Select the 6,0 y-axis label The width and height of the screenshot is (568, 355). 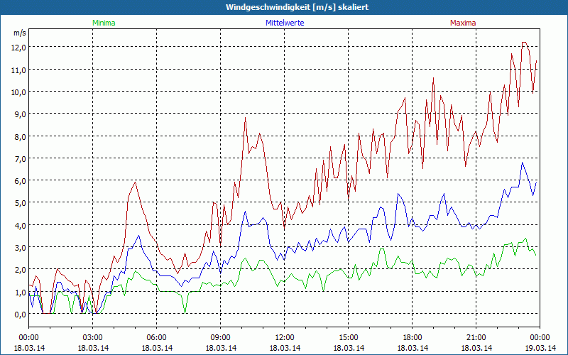pos(19,180)
